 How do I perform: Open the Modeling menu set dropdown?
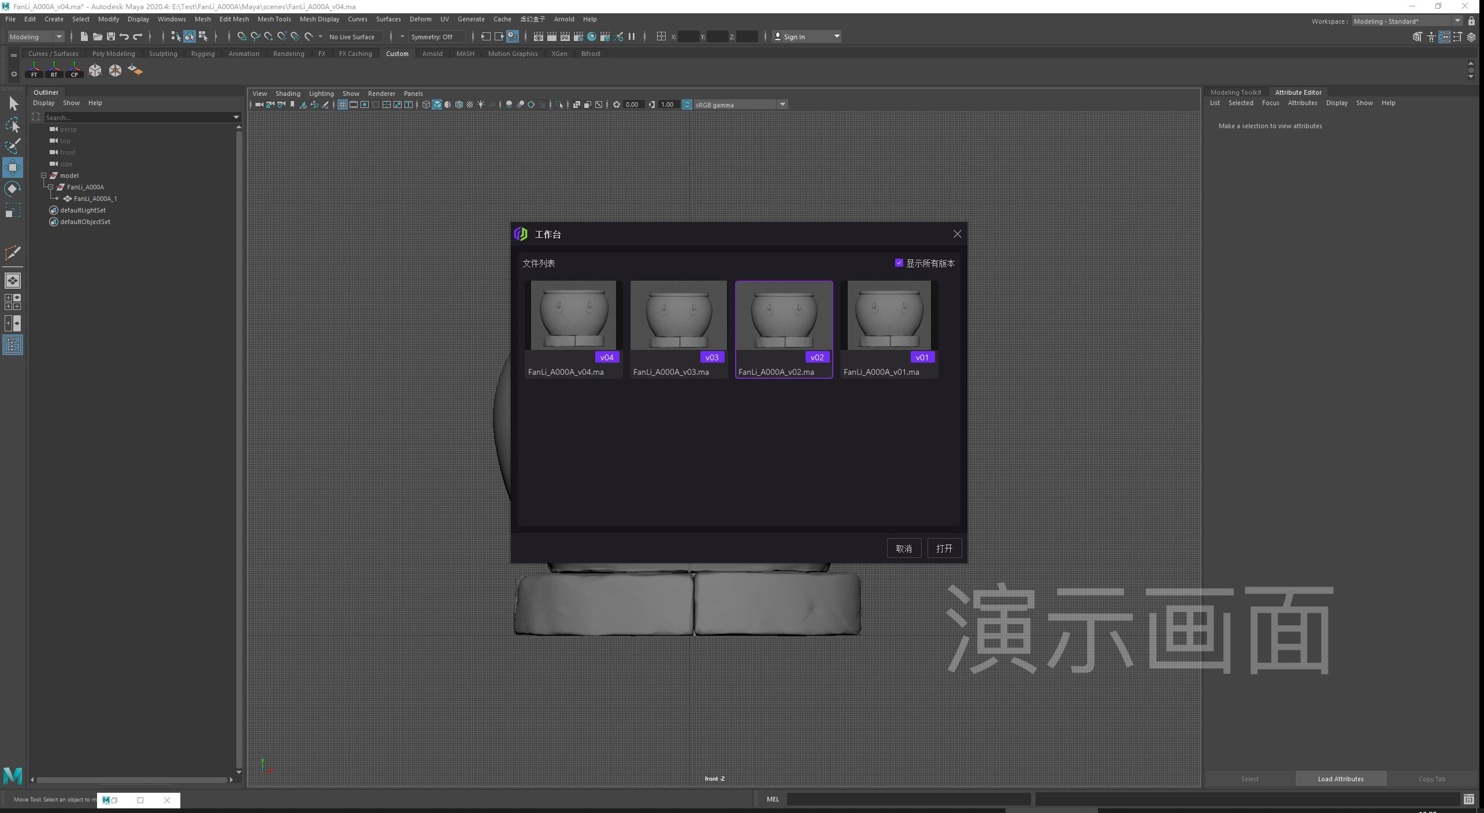click(36, 36)
